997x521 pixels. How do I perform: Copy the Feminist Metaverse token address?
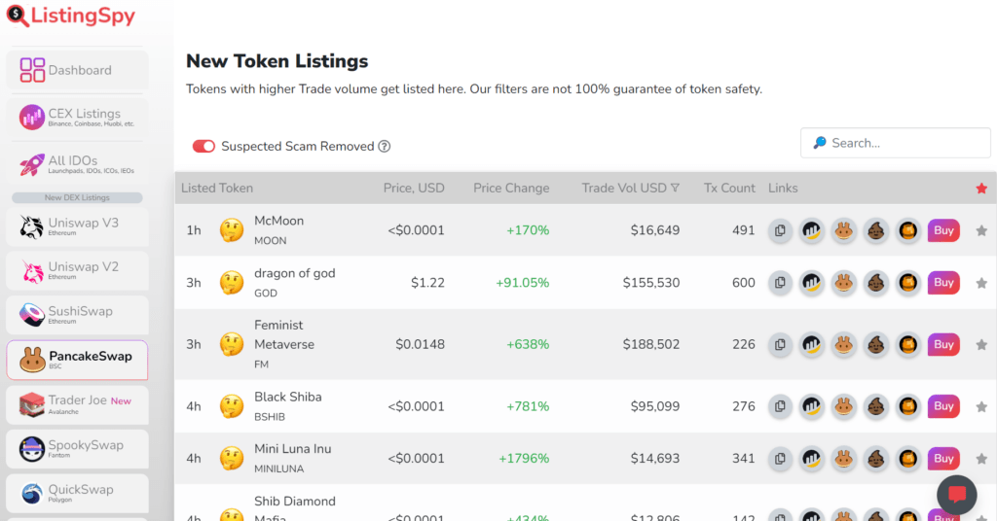pyautogui.click(x=780, y=345)
